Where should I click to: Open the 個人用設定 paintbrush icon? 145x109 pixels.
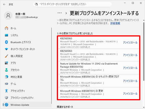(x=6, y=56)
